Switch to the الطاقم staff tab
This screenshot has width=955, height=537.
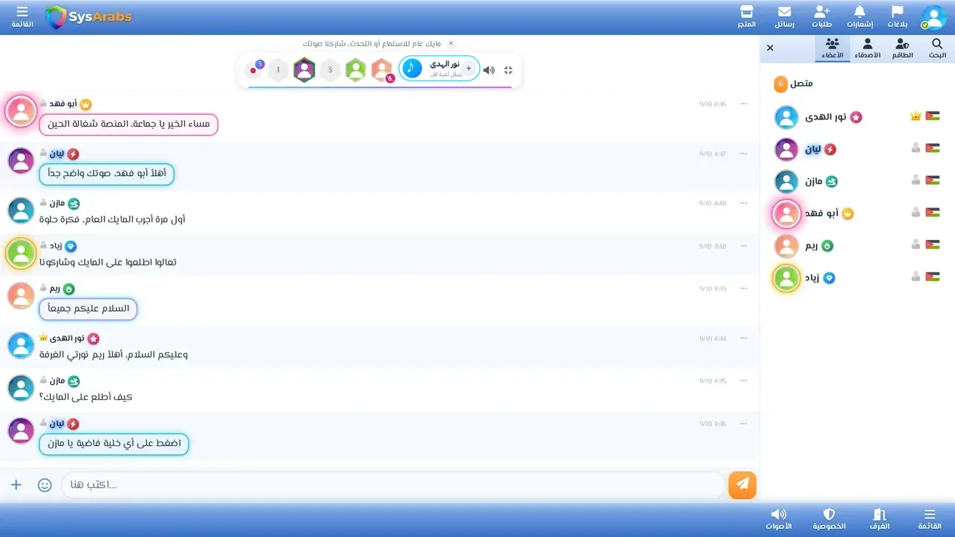tap(902, 48)
